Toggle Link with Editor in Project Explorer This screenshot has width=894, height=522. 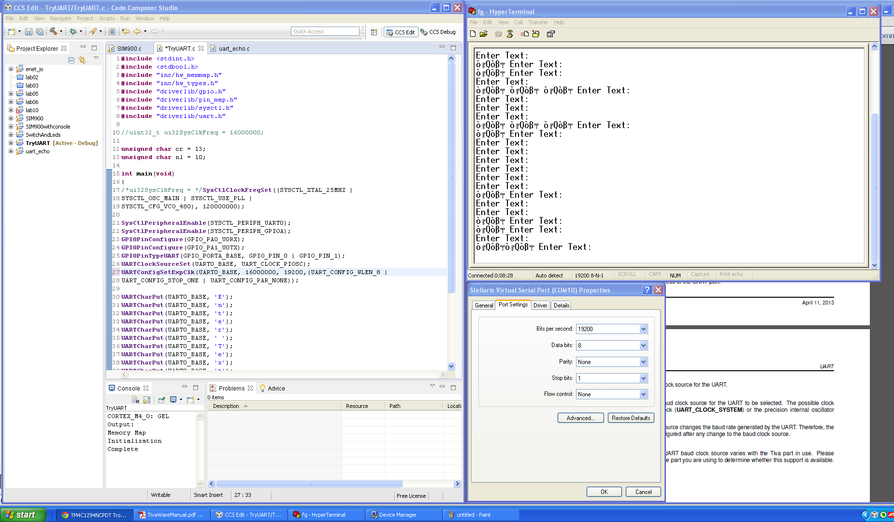click(82, 60)
